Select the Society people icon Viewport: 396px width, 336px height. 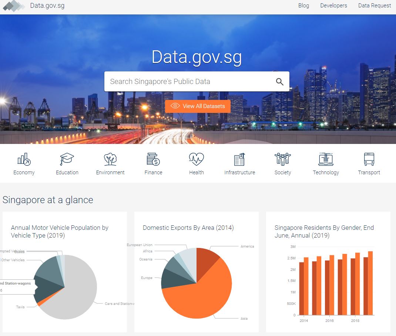283,159
